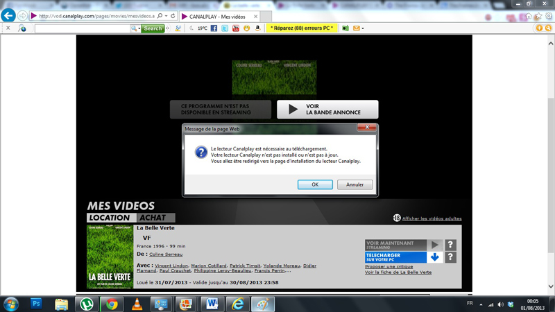
Task: Click Voir maintenant streaming button
Action: pos(395,245)
